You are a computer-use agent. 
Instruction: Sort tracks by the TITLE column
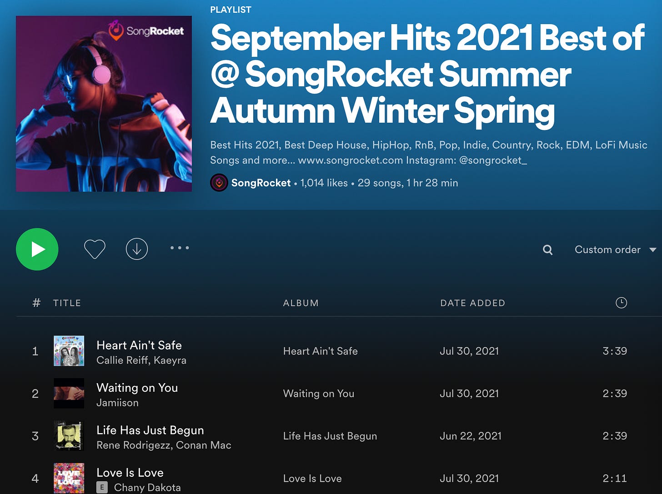[x=67, y=303]
